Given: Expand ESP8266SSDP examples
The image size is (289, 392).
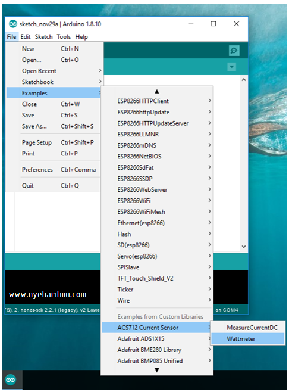Looking at the screenshot, I should [x=157, y=179].
